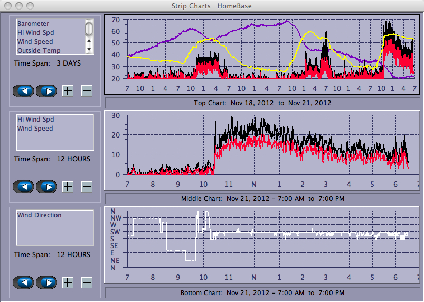Hit the plus button for the bottom chart
This screenshot has height=302, width=424.
(68, 282)
